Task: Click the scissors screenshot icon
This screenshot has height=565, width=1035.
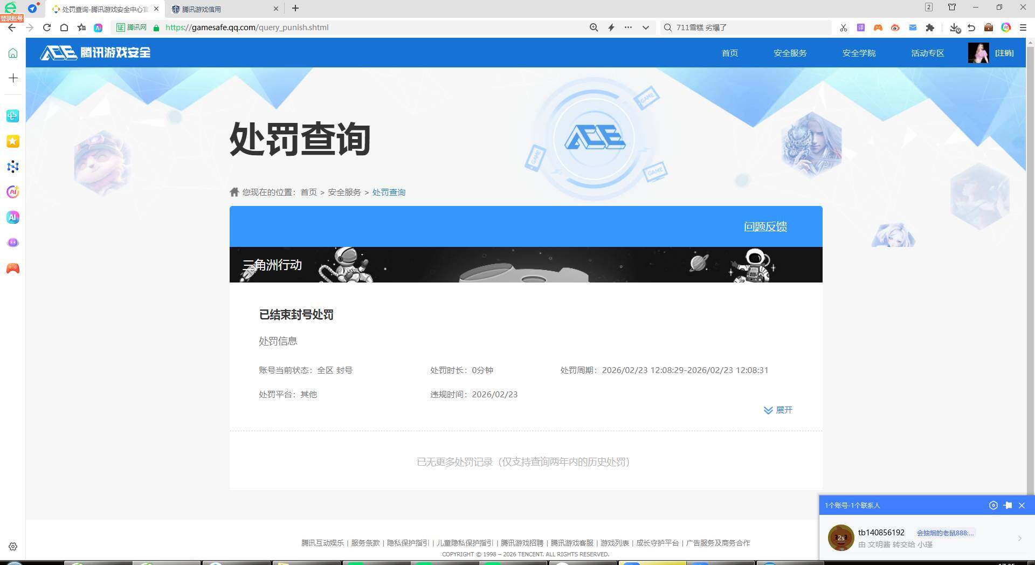Action: click(x=843, y=27)
